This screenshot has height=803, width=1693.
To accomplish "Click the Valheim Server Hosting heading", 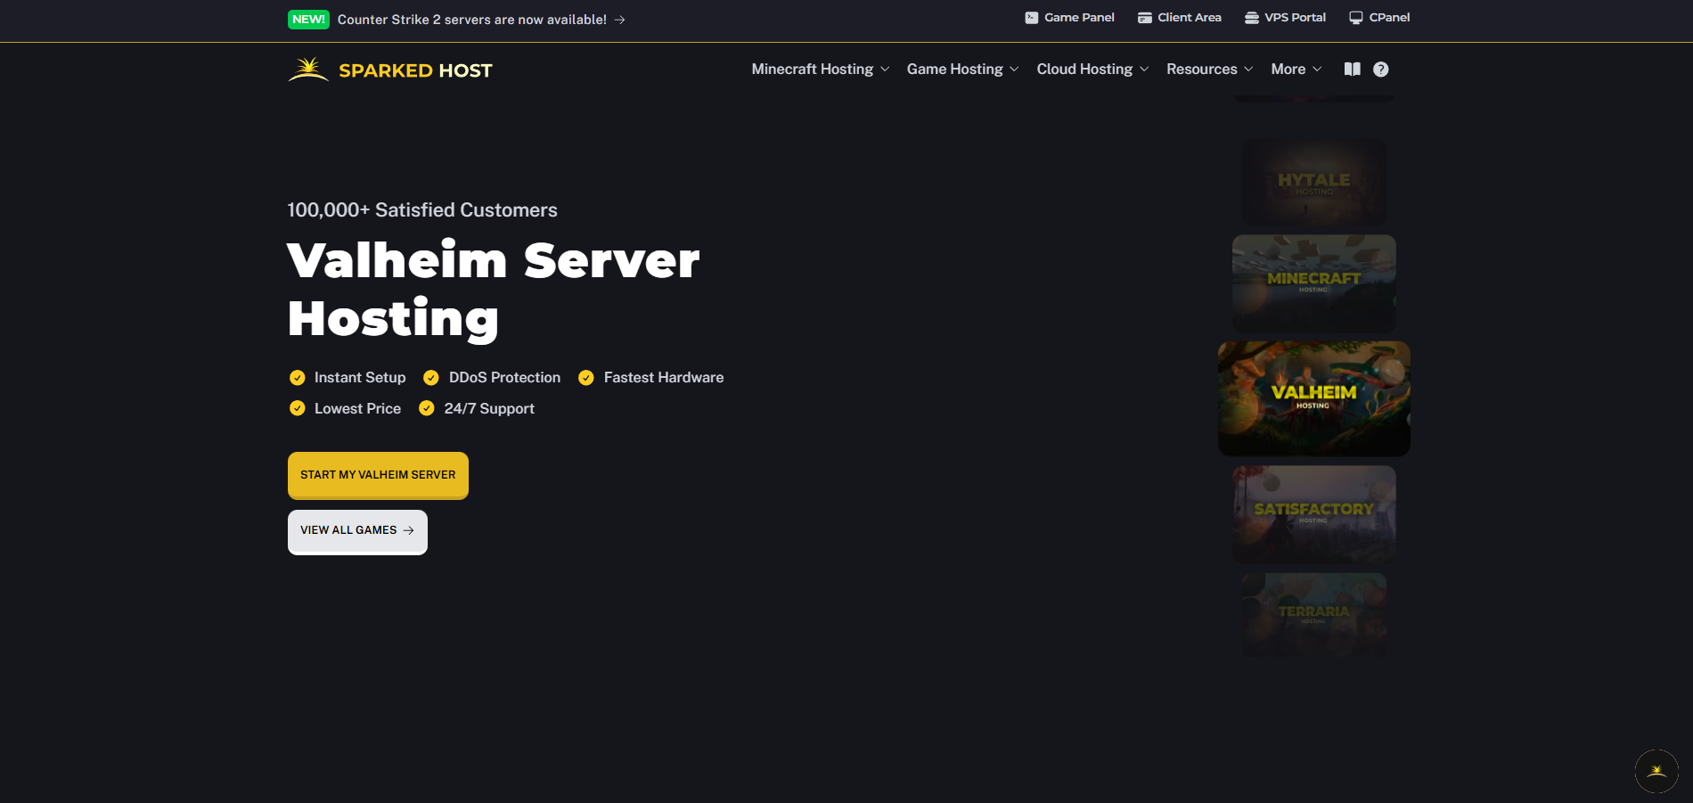I will point(494,290).
